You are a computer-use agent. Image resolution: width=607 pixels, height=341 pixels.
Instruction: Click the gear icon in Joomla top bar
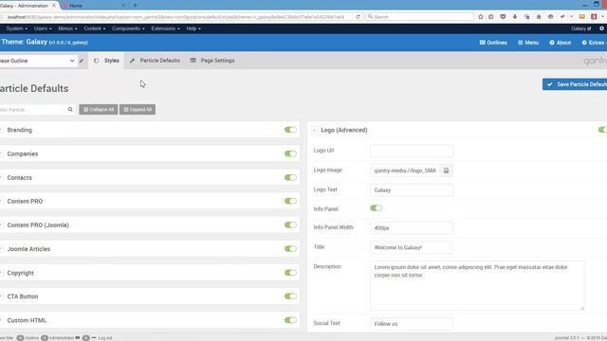pos(601,28)
